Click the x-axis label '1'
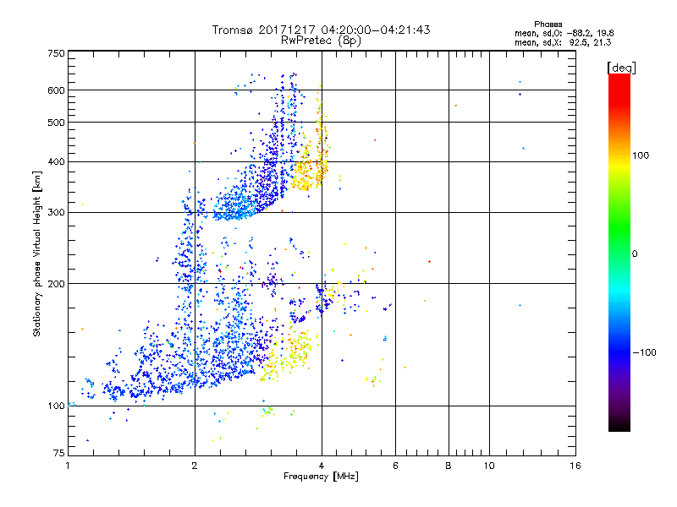677x507 pixels. point(68,466)
